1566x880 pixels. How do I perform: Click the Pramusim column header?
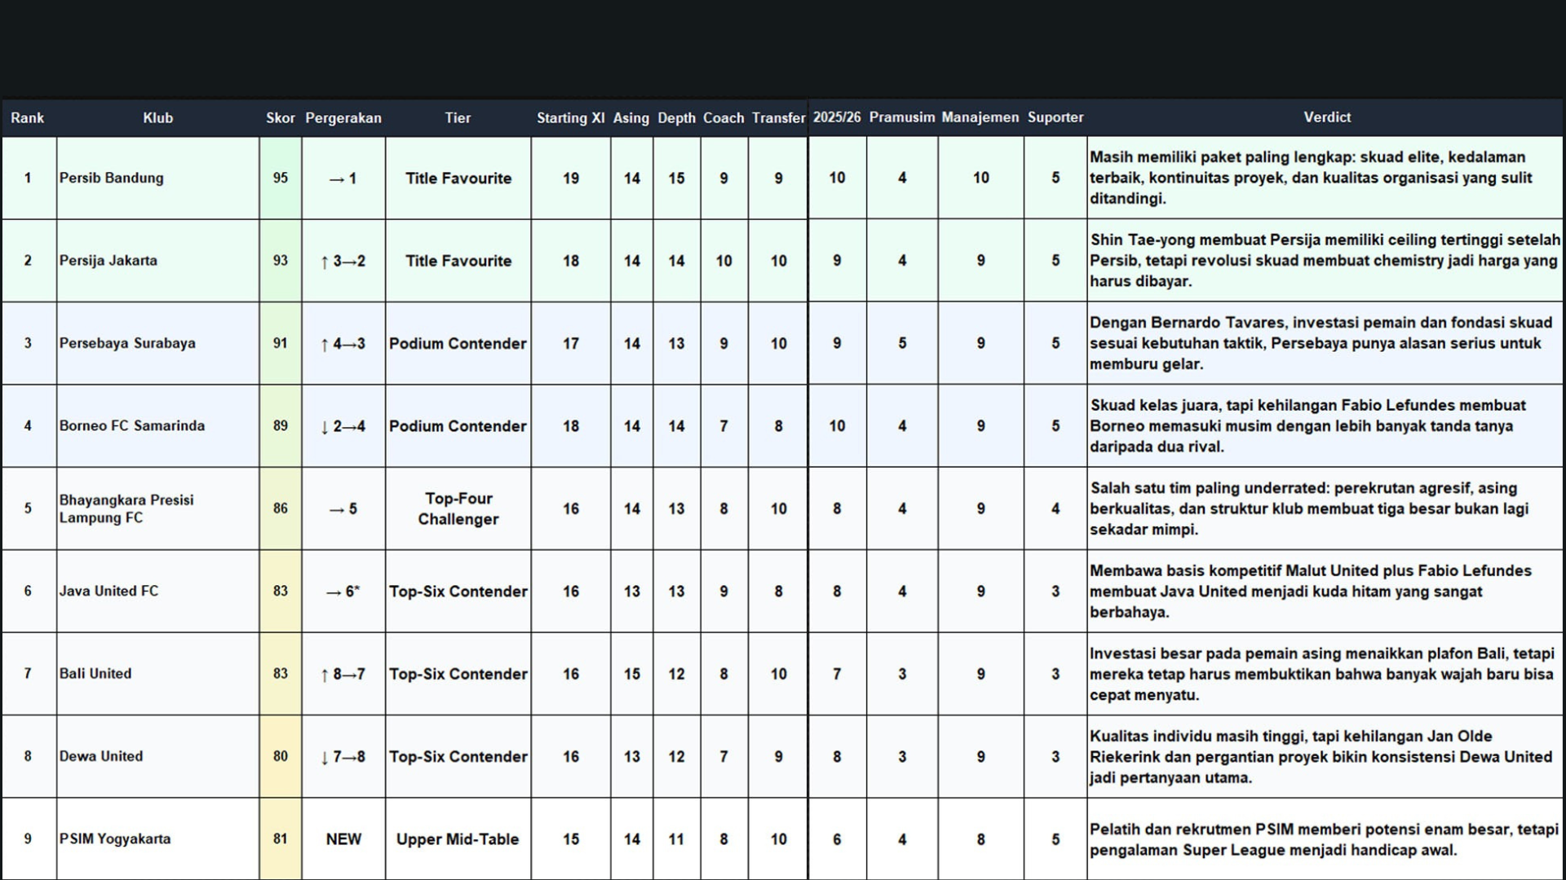tap(902, 117)
